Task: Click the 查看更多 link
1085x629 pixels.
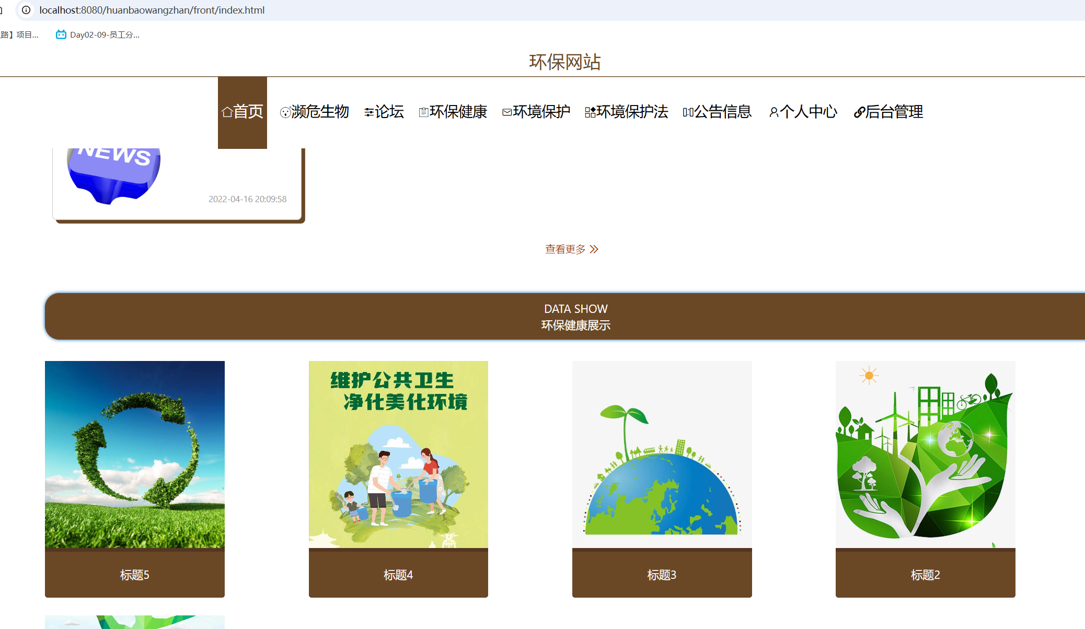Action: tap(565, 249)
